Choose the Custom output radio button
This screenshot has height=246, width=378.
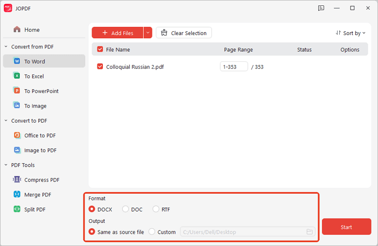[152, 232]
